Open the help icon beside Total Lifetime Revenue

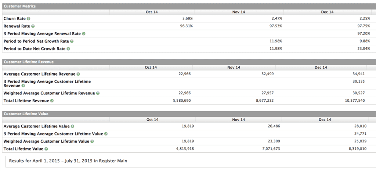(x=52, y=101)
